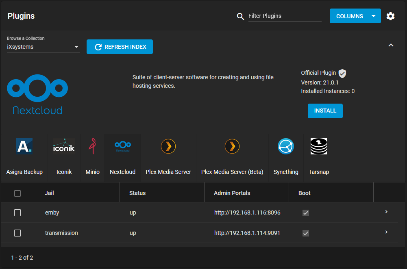Select the Syncthing plugin icon

tap(286, 146)
